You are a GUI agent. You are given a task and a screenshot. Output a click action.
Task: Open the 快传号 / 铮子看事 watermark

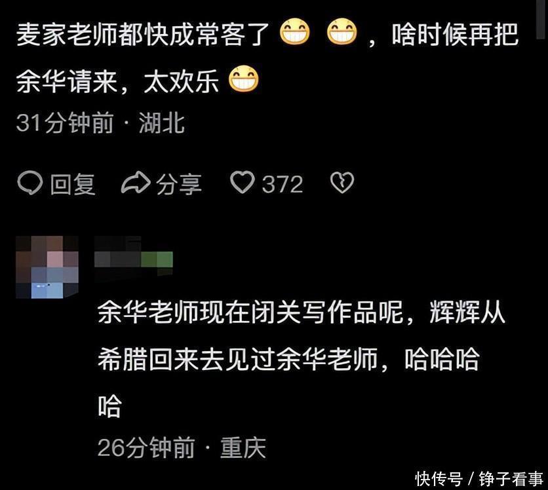point(479,479)
